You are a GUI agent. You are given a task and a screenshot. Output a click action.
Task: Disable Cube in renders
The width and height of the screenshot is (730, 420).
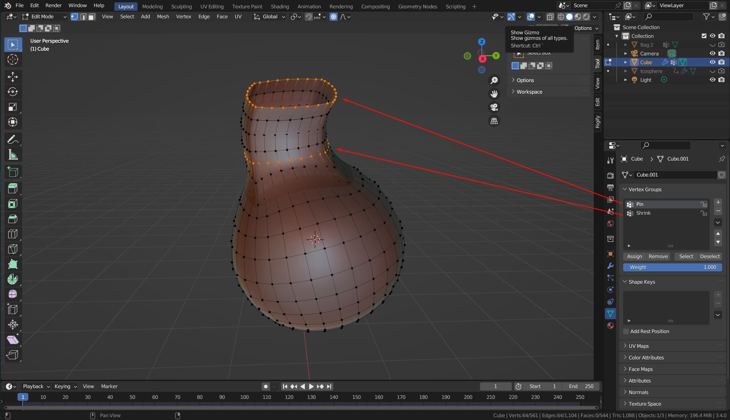pos(721,62)
